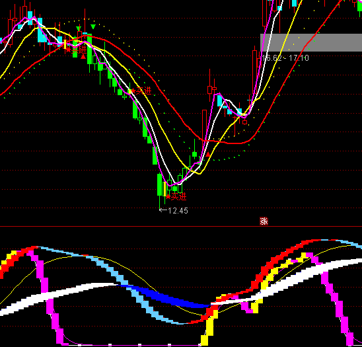Click the yellow candle beside the topmost 买进 star

tap(65, 44)
